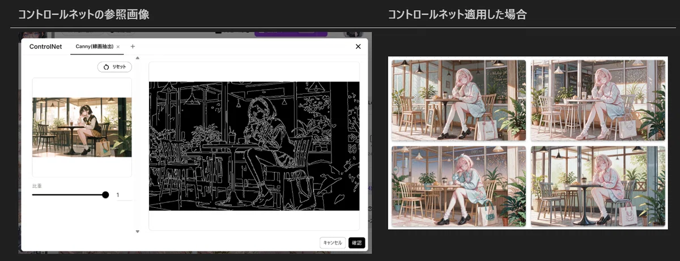Click the scroll up arrow in ControlNet panel
The image size is (680, 261).
click(138, 58)
